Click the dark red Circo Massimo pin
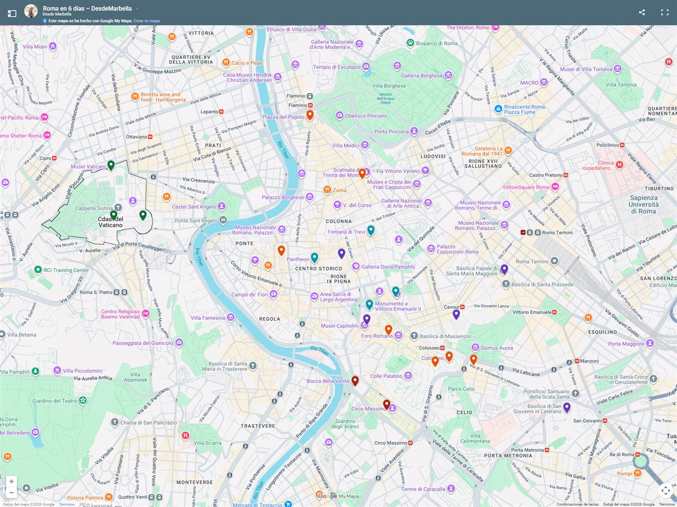This screenshot has width=677, height=507. coord(386,404)
